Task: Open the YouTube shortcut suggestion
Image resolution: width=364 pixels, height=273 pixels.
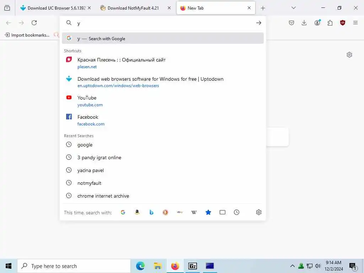Action: tap(163, 101)
